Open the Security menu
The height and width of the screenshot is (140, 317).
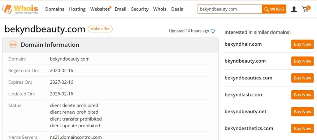[x=140, y=9]
